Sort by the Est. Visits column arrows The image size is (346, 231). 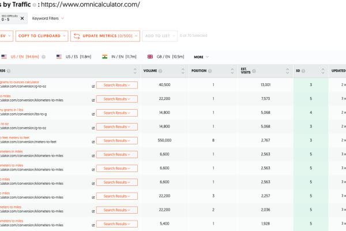(x=287, y=71)
